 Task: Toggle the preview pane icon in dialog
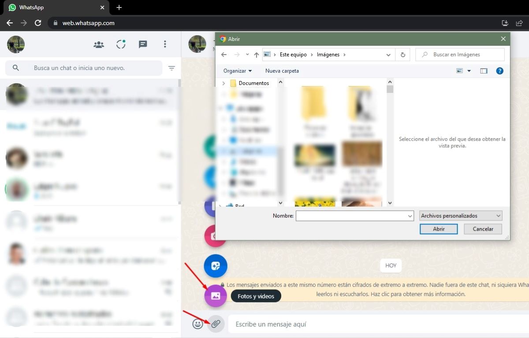click(x=484, y=71)
